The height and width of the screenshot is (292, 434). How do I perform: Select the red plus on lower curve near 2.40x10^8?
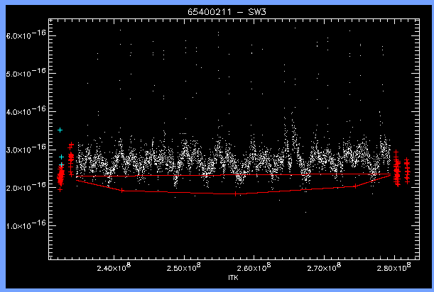click(122, 190)
